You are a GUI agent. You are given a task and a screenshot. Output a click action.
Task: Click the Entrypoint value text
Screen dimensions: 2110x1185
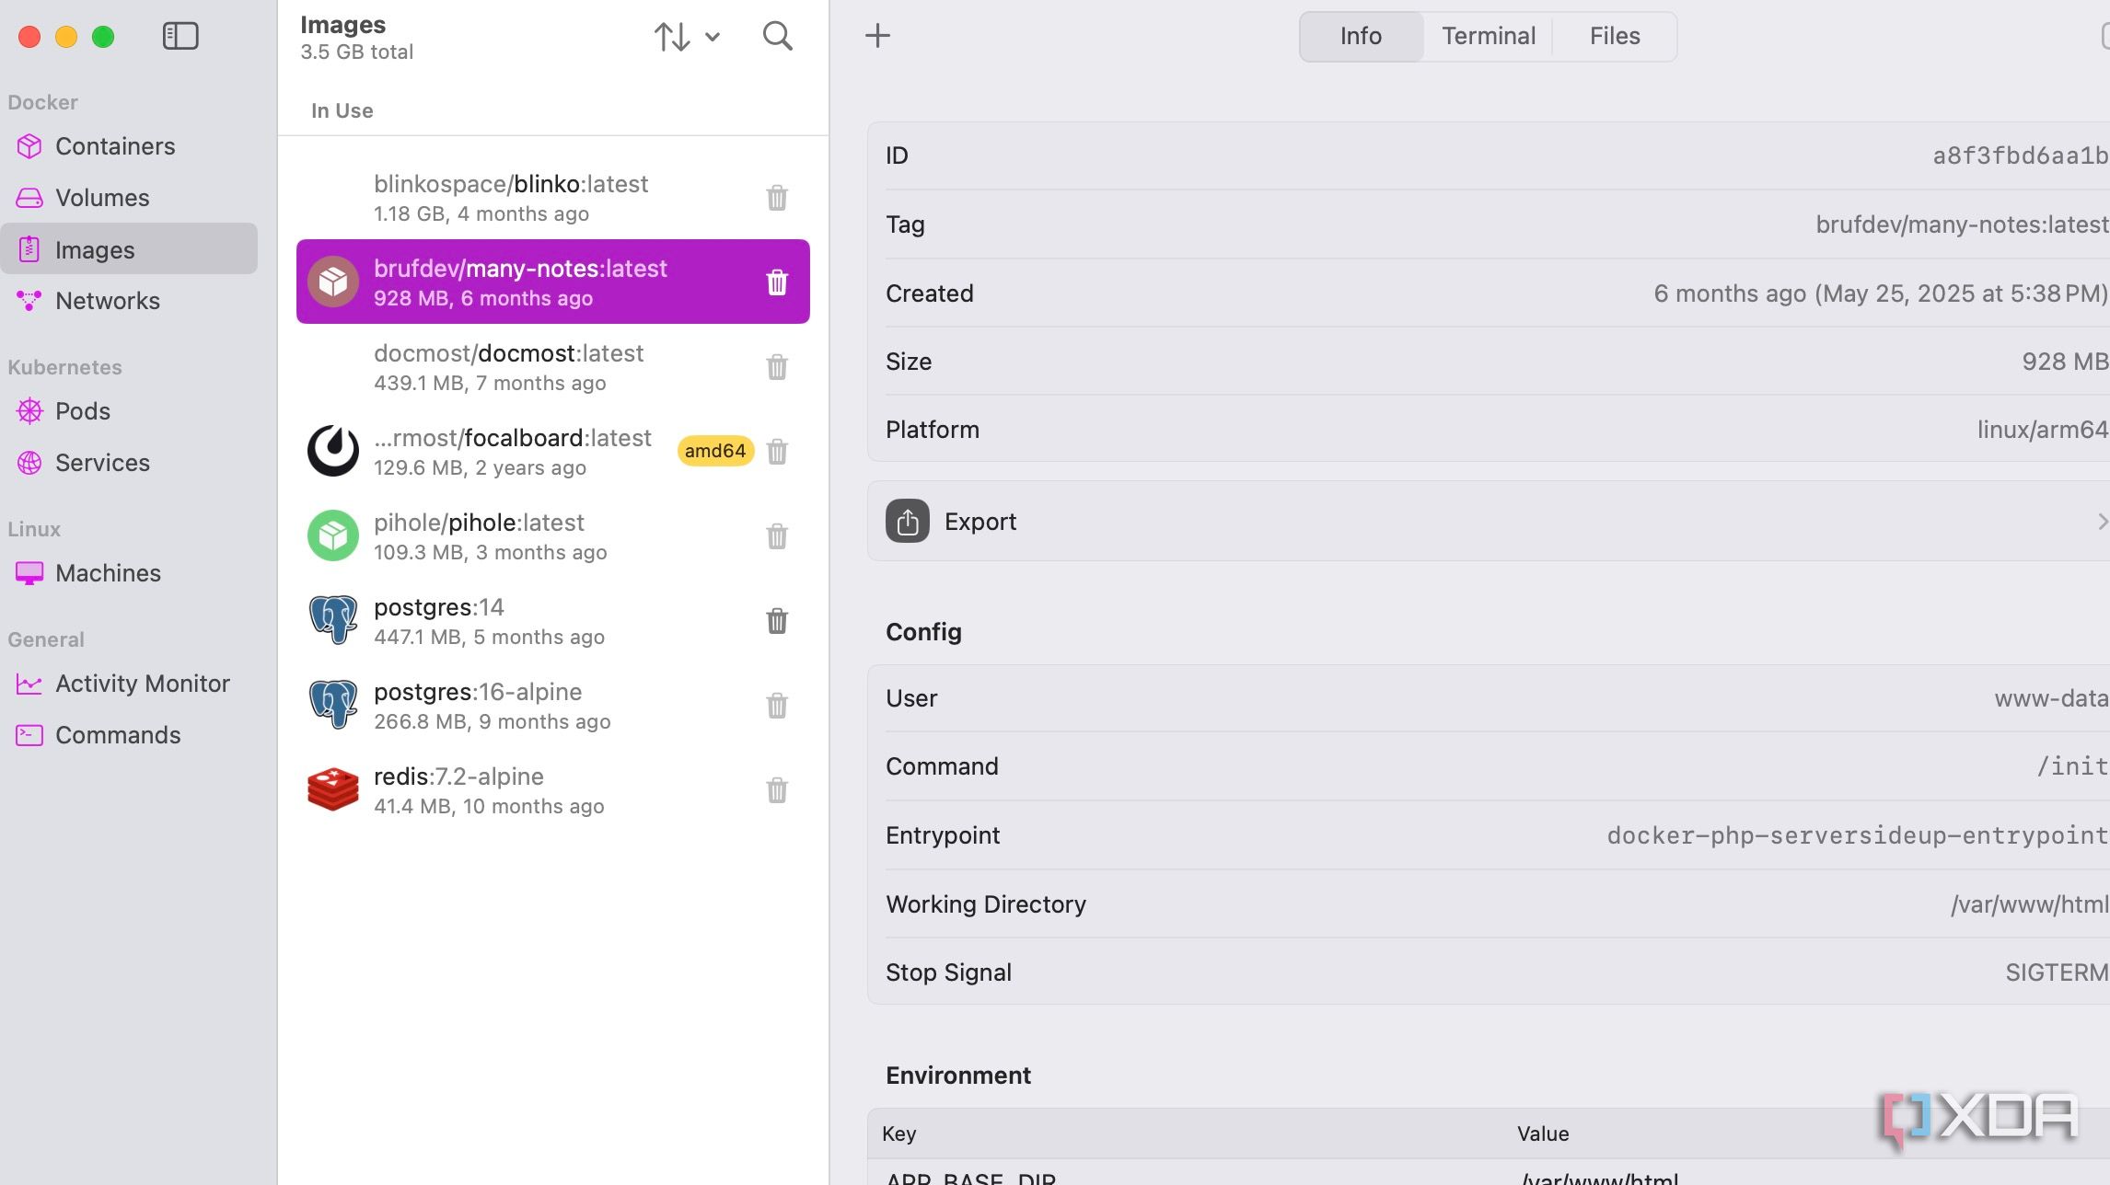click(x=1857, y=835)
